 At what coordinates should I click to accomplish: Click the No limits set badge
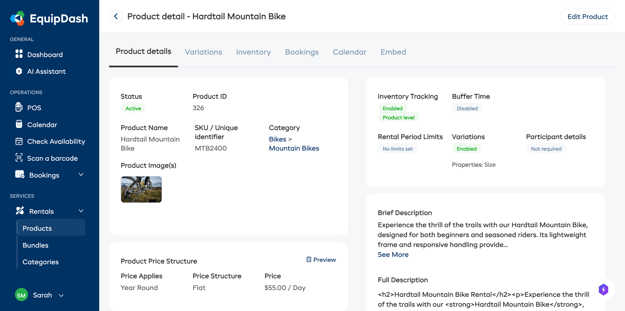(x=398, y=149)
